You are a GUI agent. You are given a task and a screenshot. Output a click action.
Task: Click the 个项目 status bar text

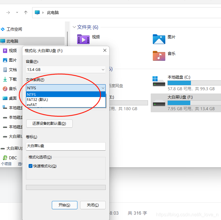tap(6, 164)
